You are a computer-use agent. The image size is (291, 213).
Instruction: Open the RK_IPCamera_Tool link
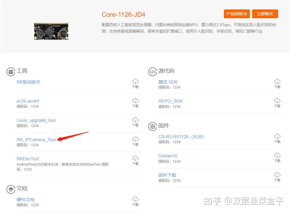[x=36, y=140]
